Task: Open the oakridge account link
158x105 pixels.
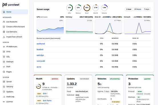Action: click(x=40, y=55)
